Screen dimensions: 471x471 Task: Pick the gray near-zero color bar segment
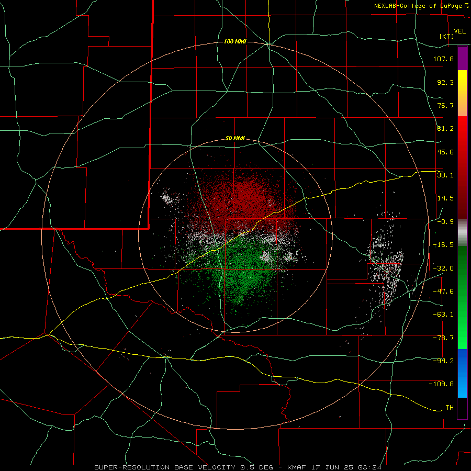[462, 233]
